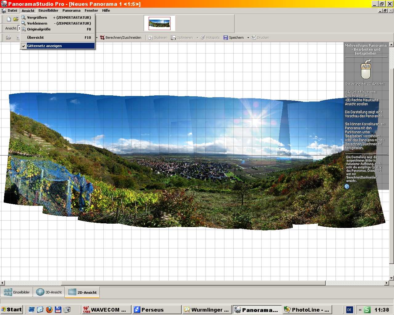Image resolution: width=394 pixels, height=315 pixels.
Task: Select Verkleinern zoom-out menu entry
Action: coord(37,23)
